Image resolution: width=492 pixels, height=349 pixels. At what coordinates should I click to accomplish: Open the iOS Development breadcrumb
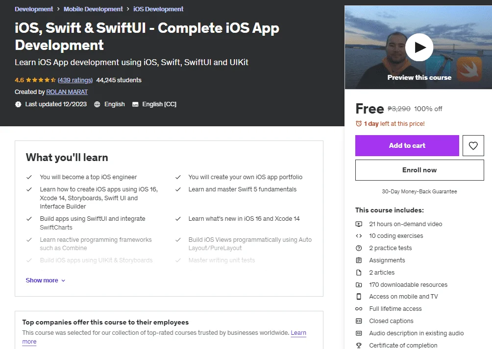pyautogui.click(x=158, y=9)
